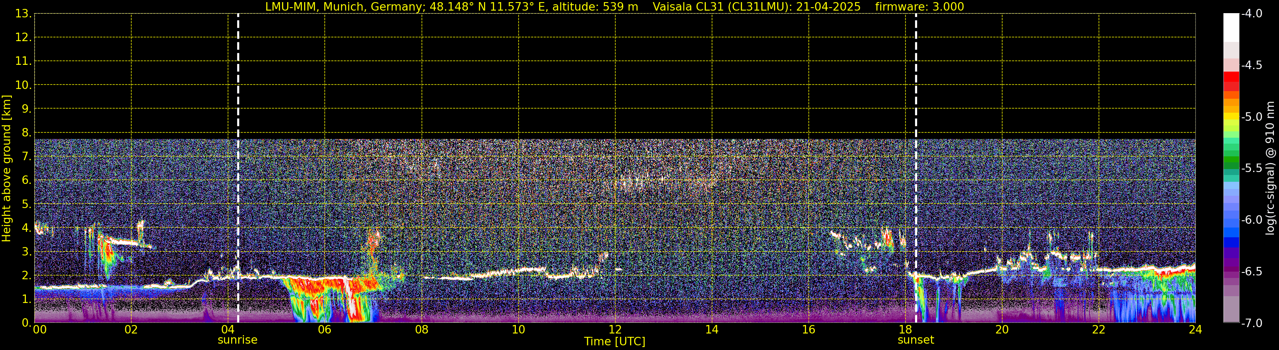Click the 12 tick label on time axis
This screenshot has height=350, width=1279.
click(615, 330)
